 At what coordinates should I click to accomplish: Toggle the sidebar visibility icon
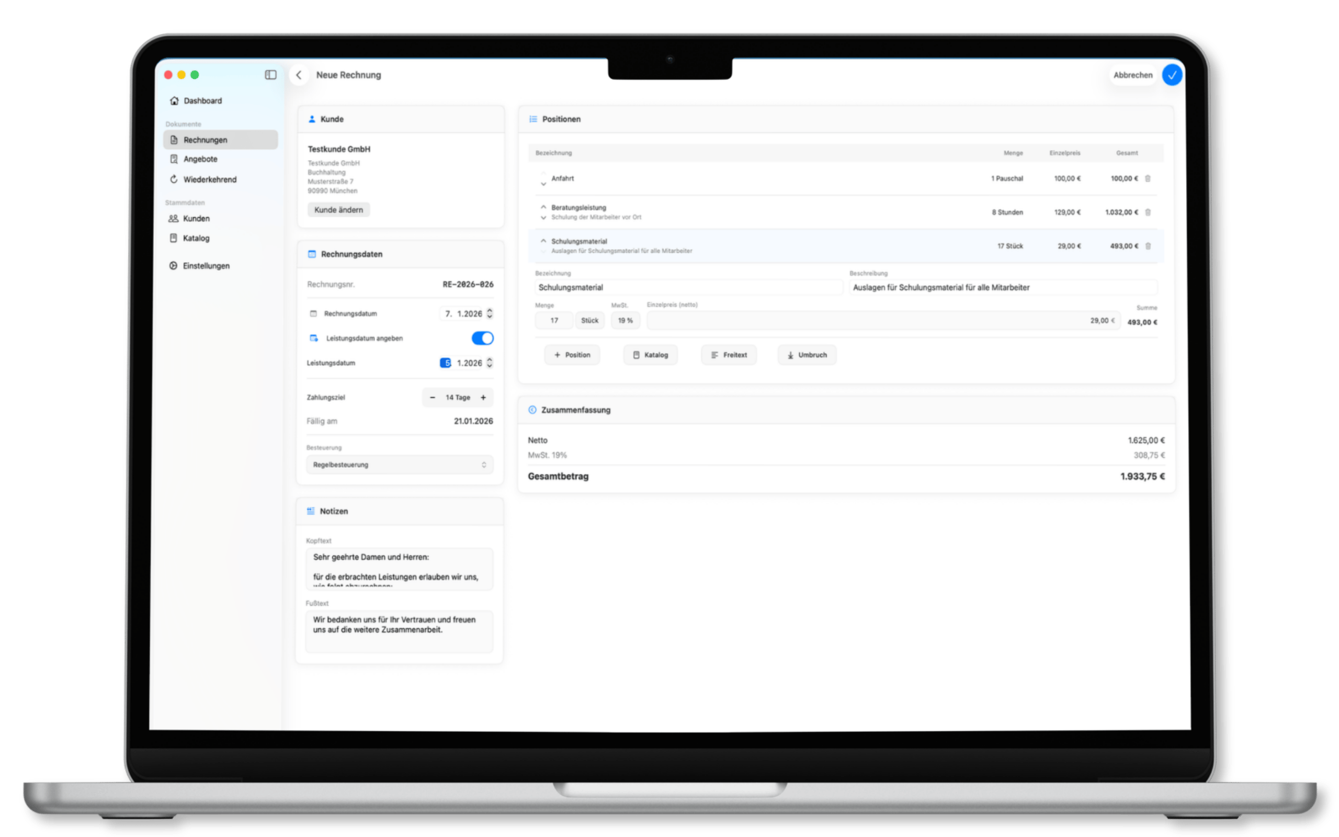click(x=270, y=75)
